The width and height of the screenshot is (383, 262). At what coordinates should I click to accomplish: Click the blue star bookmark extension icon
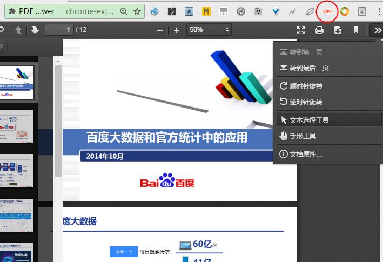click(x=189, y=11)
